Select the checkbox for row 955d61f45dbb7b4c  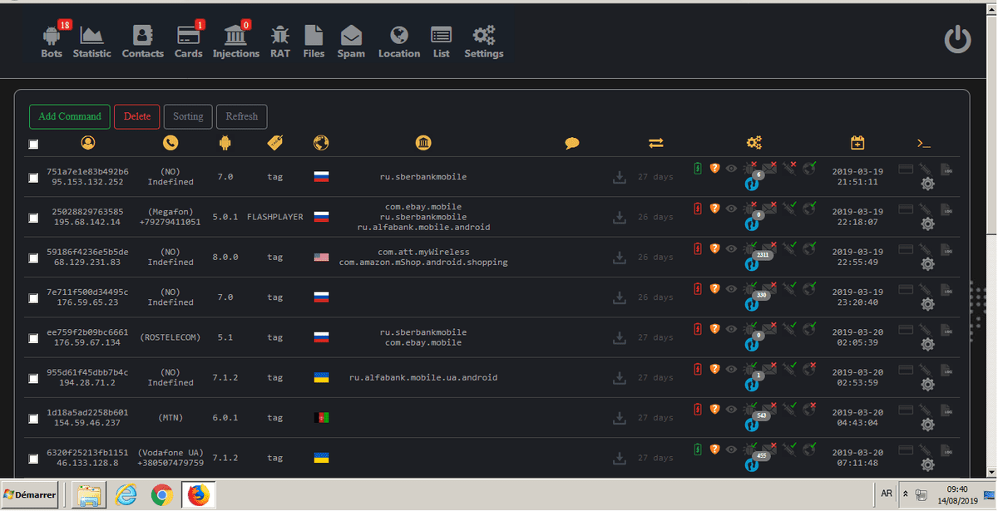coord(33,378)
